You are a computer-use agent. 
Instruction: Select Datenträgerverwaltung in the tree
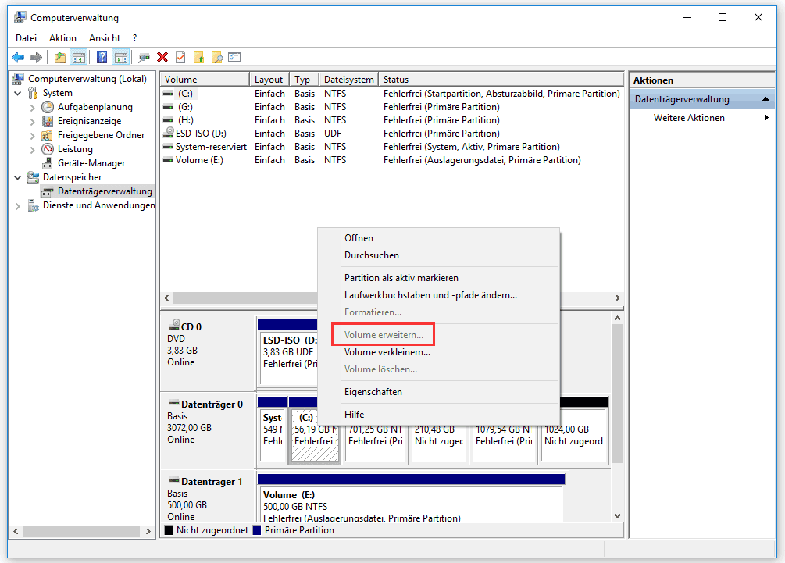105,191
